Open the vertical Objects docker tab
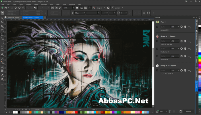The height and width of the screenshot is (115, 201). tap(197, 48)
